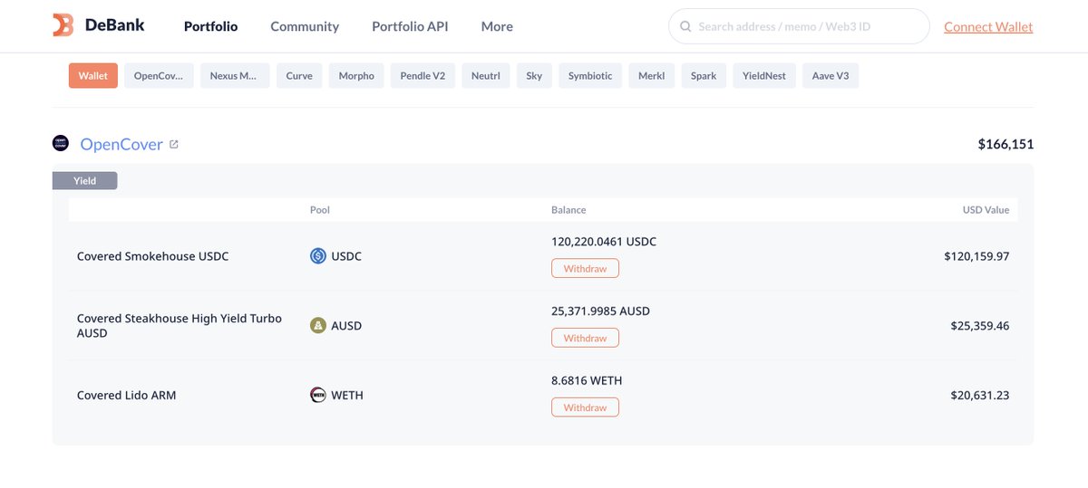Open the Portfolio API menu item
1088x488 pixels.
(410, 26)
